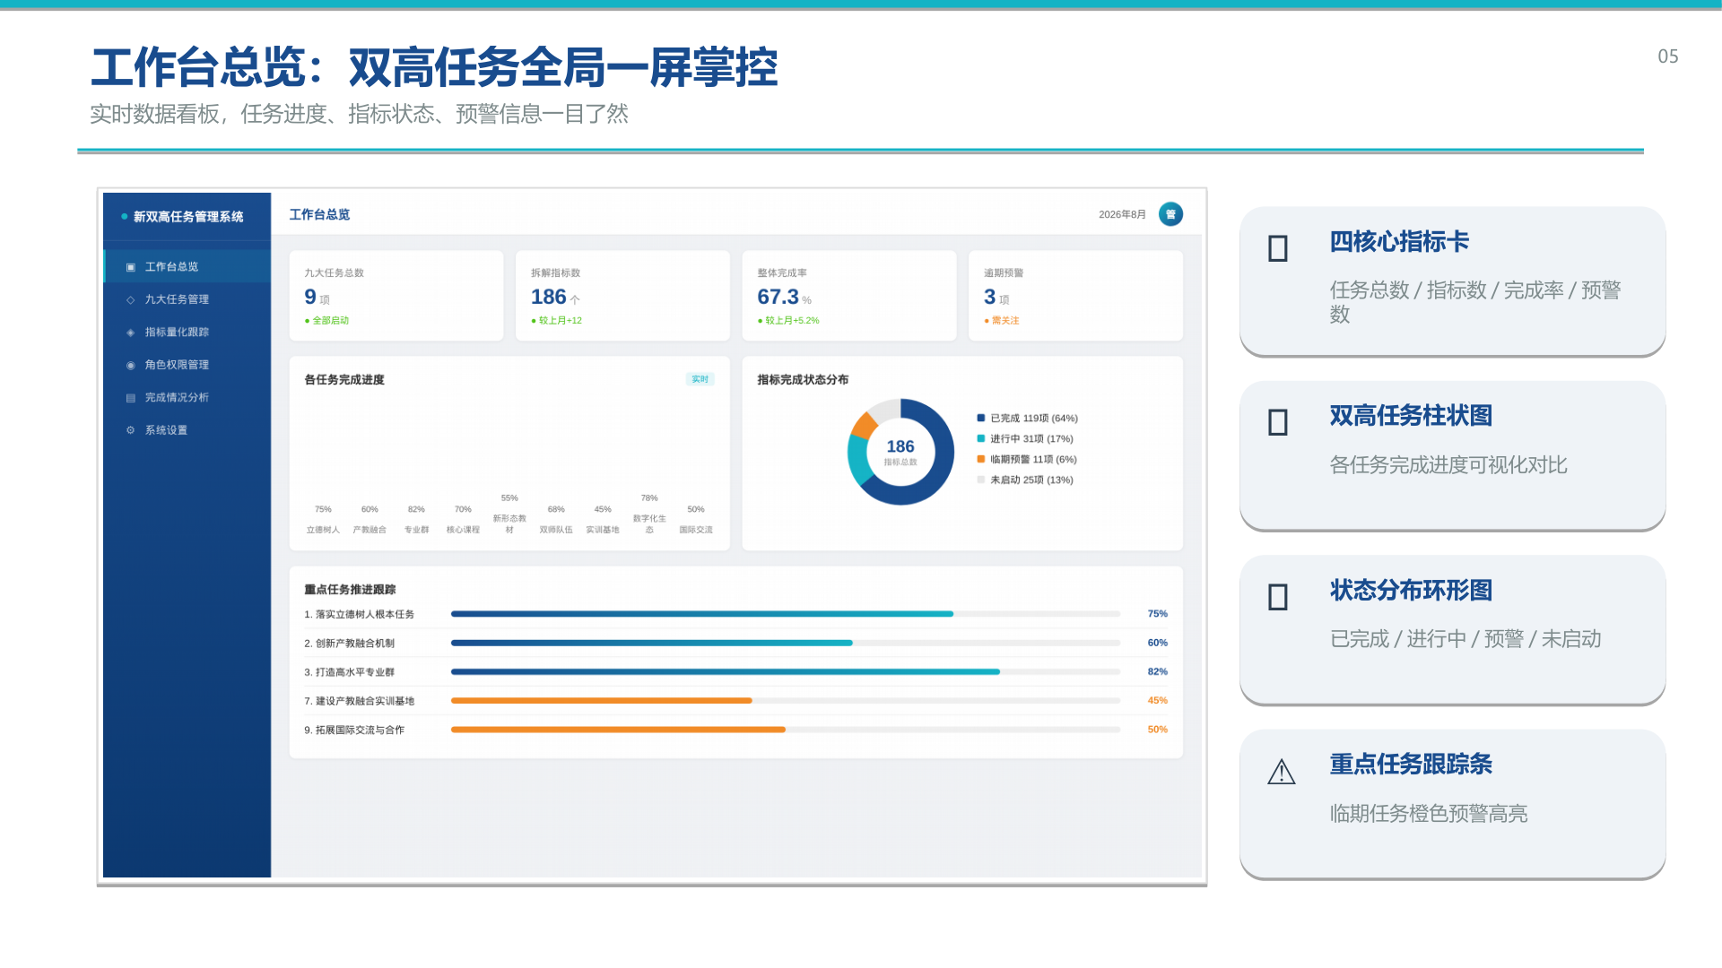Click the 较上月+12 trend text

(561, 321)
